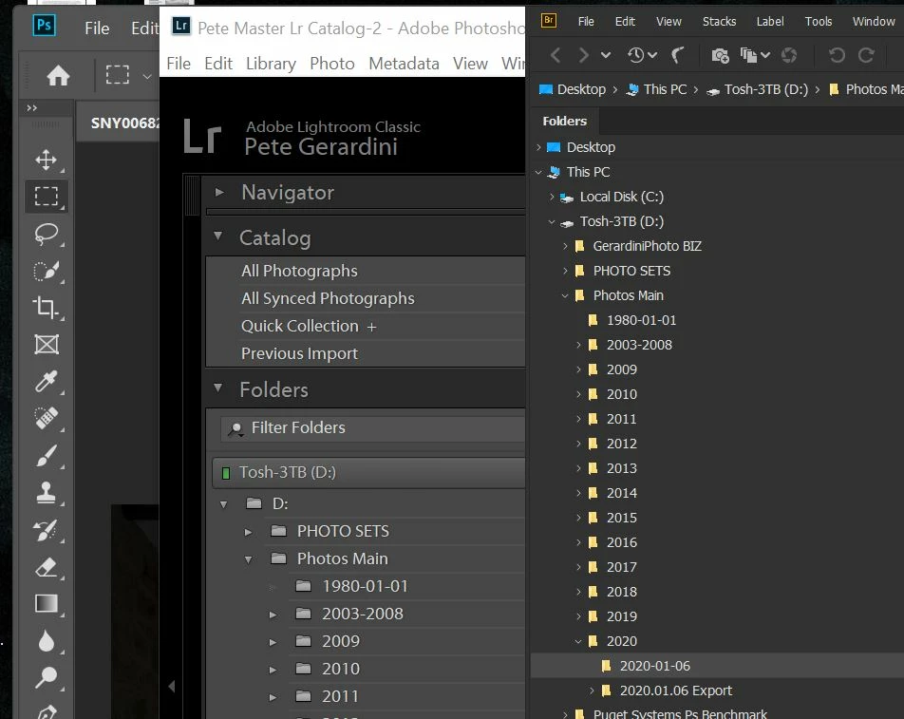Click the Bridge Refine batch icon
This screenshot has width=904, height=719.
point(755,55)
